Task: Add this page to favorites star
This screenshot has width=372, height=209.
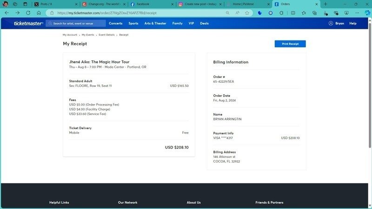Action: coord(247,13)
